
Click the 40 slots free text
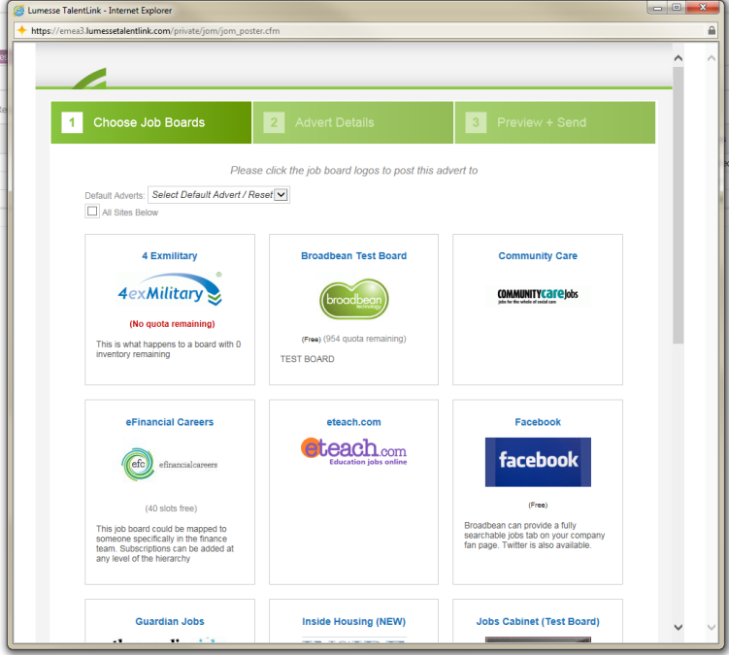tap(171, 508)
